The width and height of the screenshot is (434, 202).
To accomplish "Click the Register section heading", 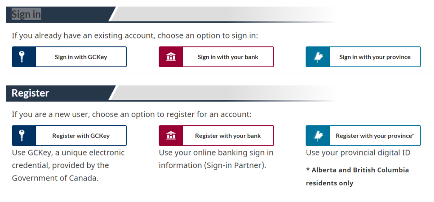I will tap(30, 93).
